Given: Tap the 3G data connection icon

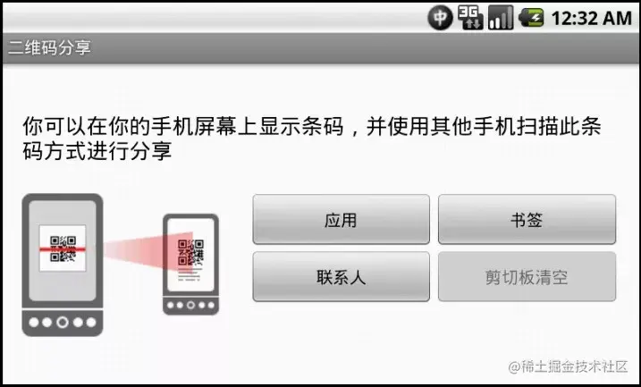Looking at the screenshot, I should (x=470, y=18).
